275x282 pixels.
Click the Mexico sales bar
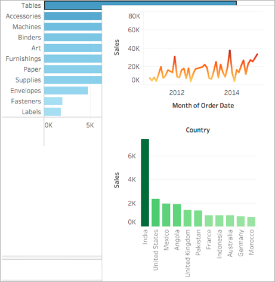click(x=166, y=215)
